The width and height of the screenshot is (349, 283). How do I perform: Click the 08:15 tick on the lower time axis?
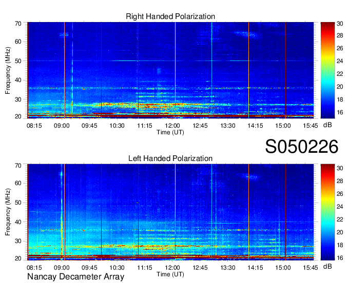point(34,268)
